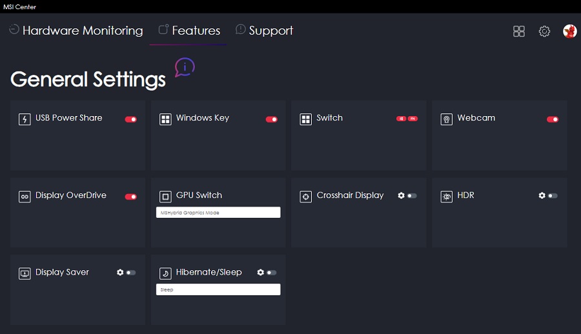Open Display Saver settings gear

point(120,273)
